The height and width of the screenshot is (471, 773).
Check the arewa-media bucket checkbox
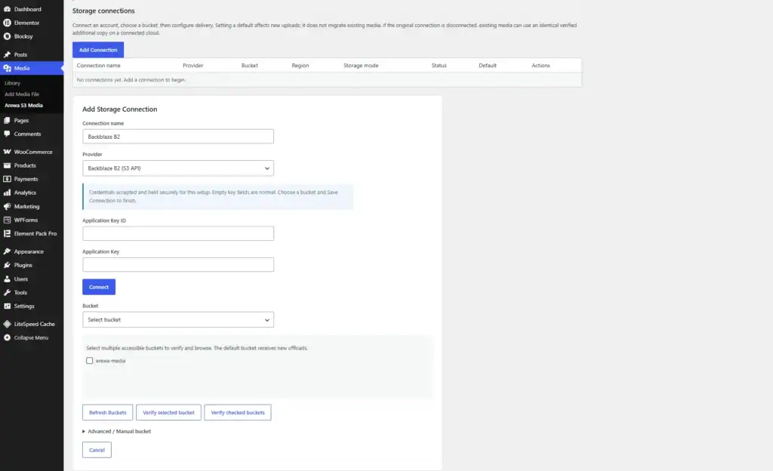(89, 361)
